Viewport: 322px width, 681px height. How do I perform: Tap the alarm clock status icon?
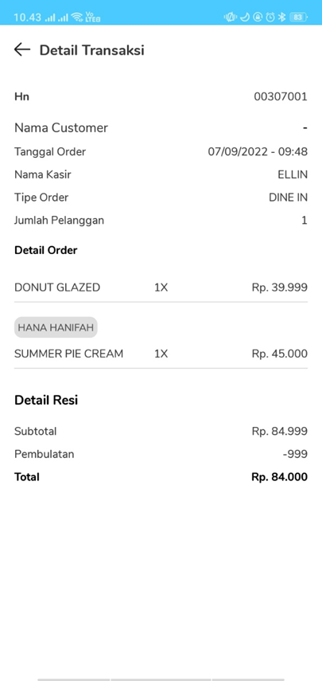coord(270,18)
